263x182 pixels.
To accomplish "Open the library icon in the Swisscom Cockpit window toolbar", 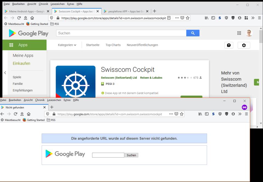I will [x=207, y=18].
